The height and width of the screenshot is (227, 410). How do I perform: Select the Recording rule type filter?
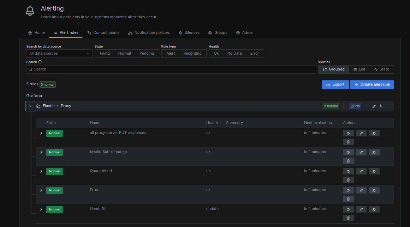coord(192,54)
